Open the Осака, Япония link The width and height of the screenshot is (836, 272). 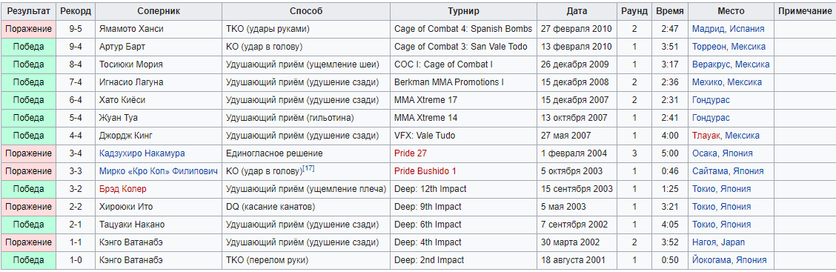tap(723, 153)
